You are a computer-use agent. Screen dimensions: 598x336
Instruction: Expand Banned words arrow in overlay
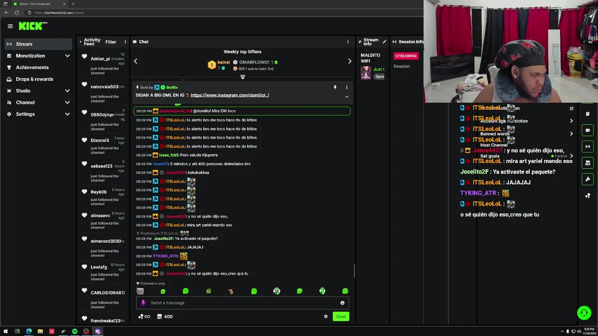571,133
